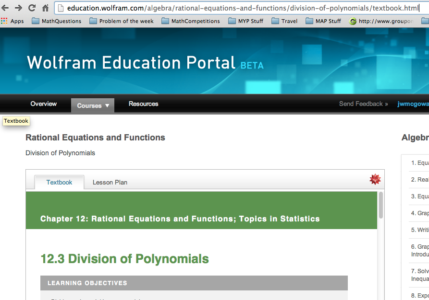The width and height of the screenshot is (429, 300).
Task: Select the Textbook tab
Action: point(59,182)
